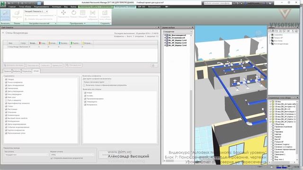Switch to the Результаты tab in Clash Detective
Screen dimensions: 303x170
[x=27, y=71]
